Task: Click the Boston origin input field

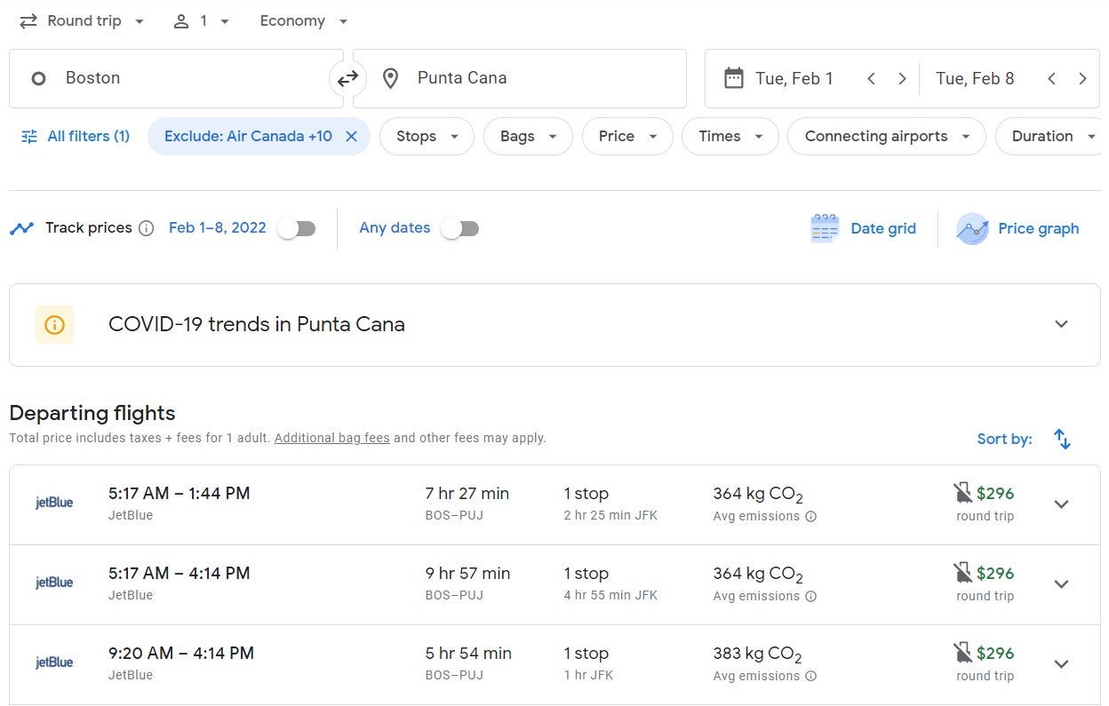Action: tap(178, 78)
